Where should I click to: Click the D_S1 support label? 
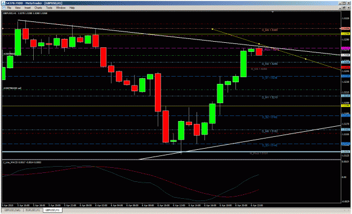tap(270, 78)
